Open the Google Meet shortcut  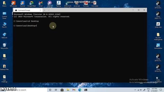(x=32, y=4)
